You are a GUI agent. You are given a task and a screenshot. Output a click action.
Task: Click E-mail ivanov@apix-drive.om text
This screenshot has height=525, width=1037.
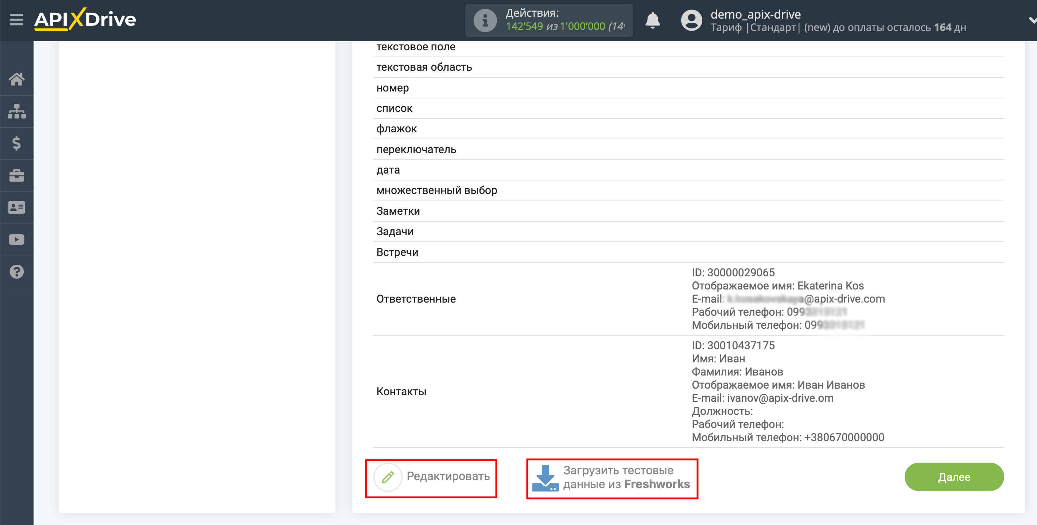(x=762, y=398)
